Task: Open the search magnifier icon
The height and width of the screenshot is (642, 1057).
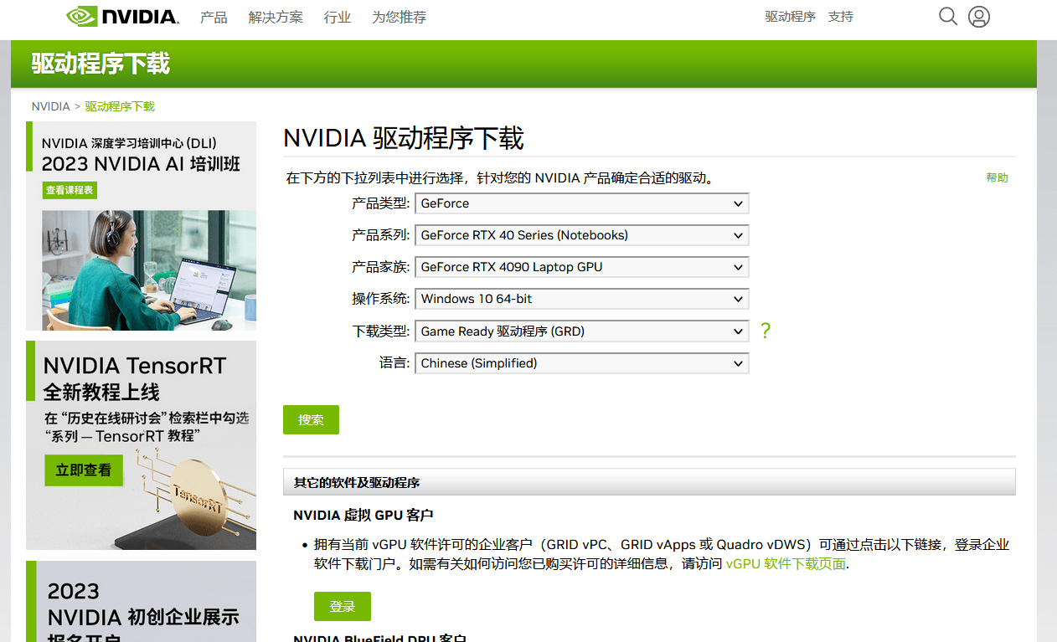Action: pyautogui.click(x=947, y=17)
